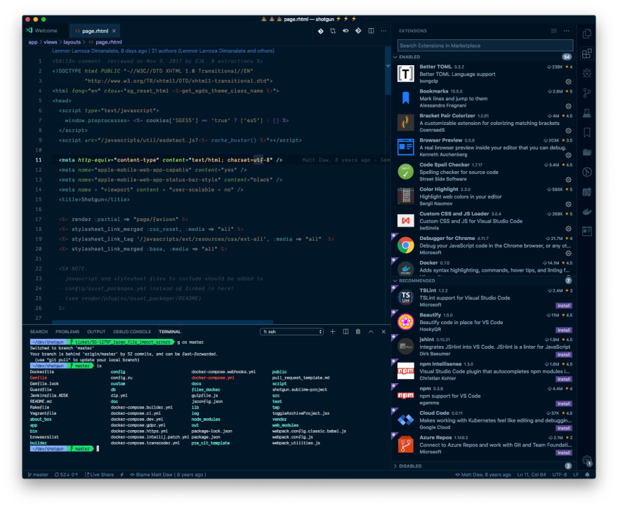The height and width of the screenshot is (508, 618).
Task: Open the DEBUG CONSOLE panel tab
Action: point(132,332)
